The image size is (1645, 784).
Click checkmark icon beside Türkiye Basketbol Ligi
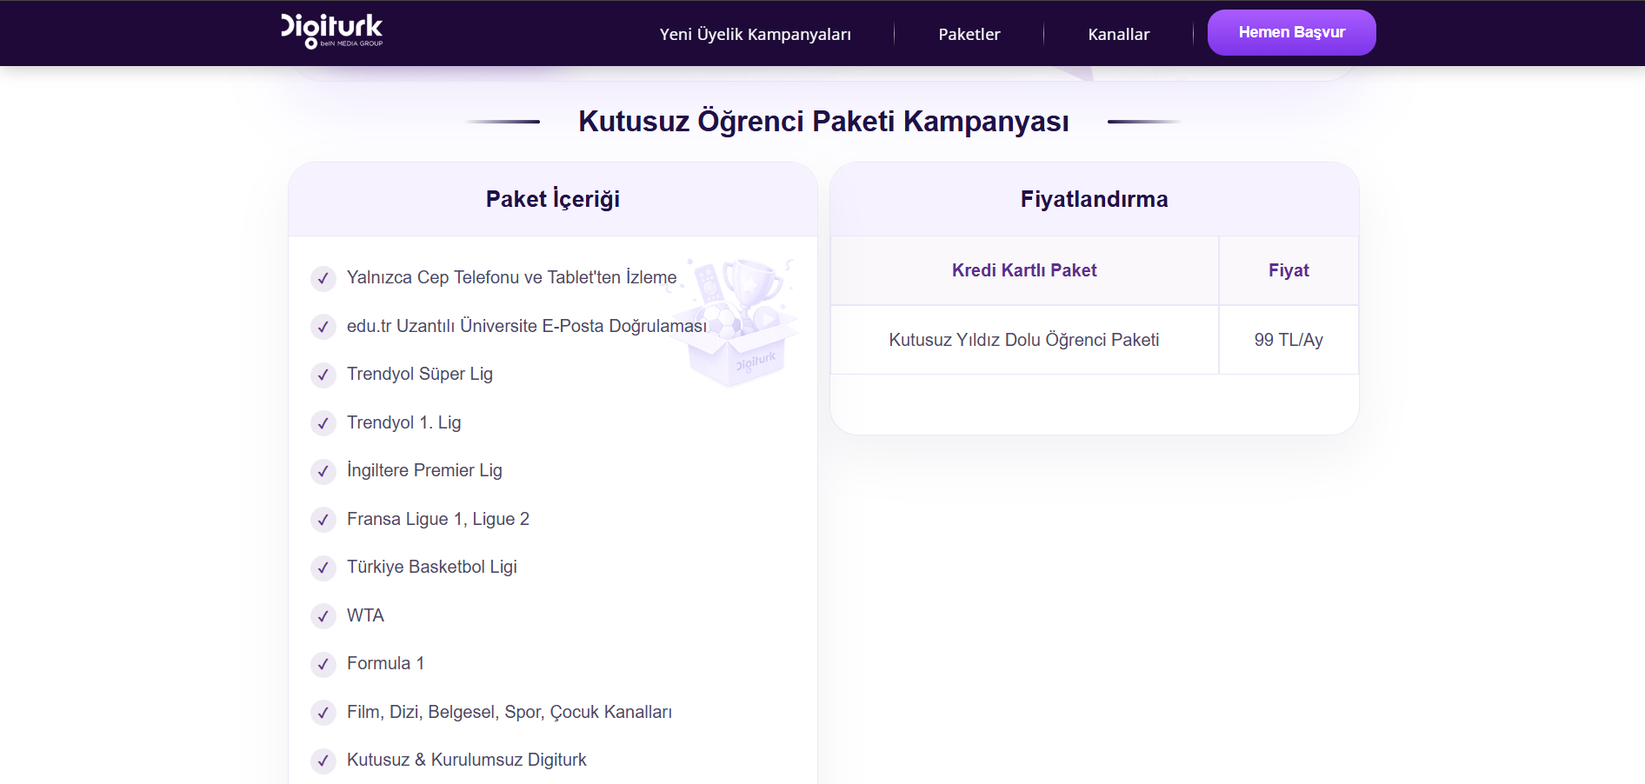[x=323, y=568]
